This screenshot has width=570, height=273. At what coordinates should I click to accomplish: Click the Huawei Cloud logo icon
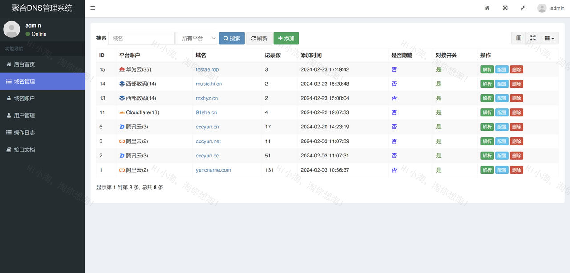[122, 69]
